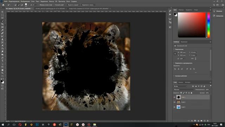The image size is (225, 127).
Task: Toggle lock transparent pixels
Action: (181, 93)
